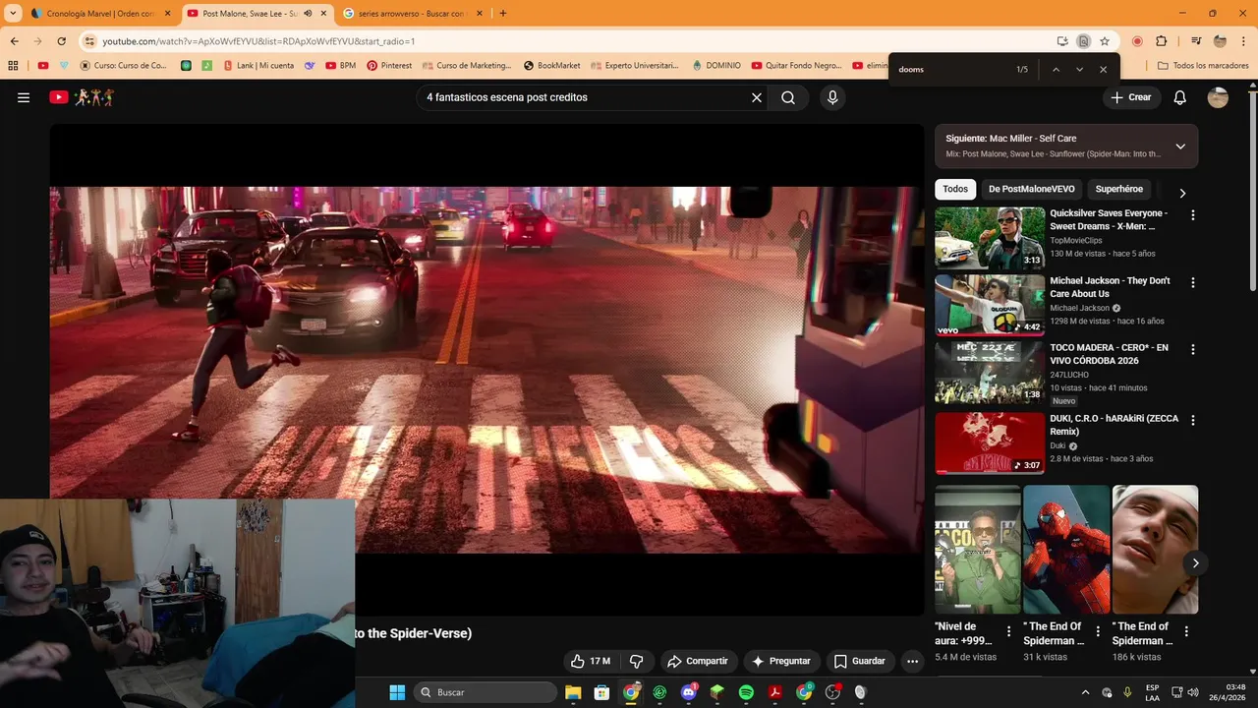Open Michael Jackson They Don't Care About Us title
The width and height of the screenshot is (1258, 708).
point(1110,287)
